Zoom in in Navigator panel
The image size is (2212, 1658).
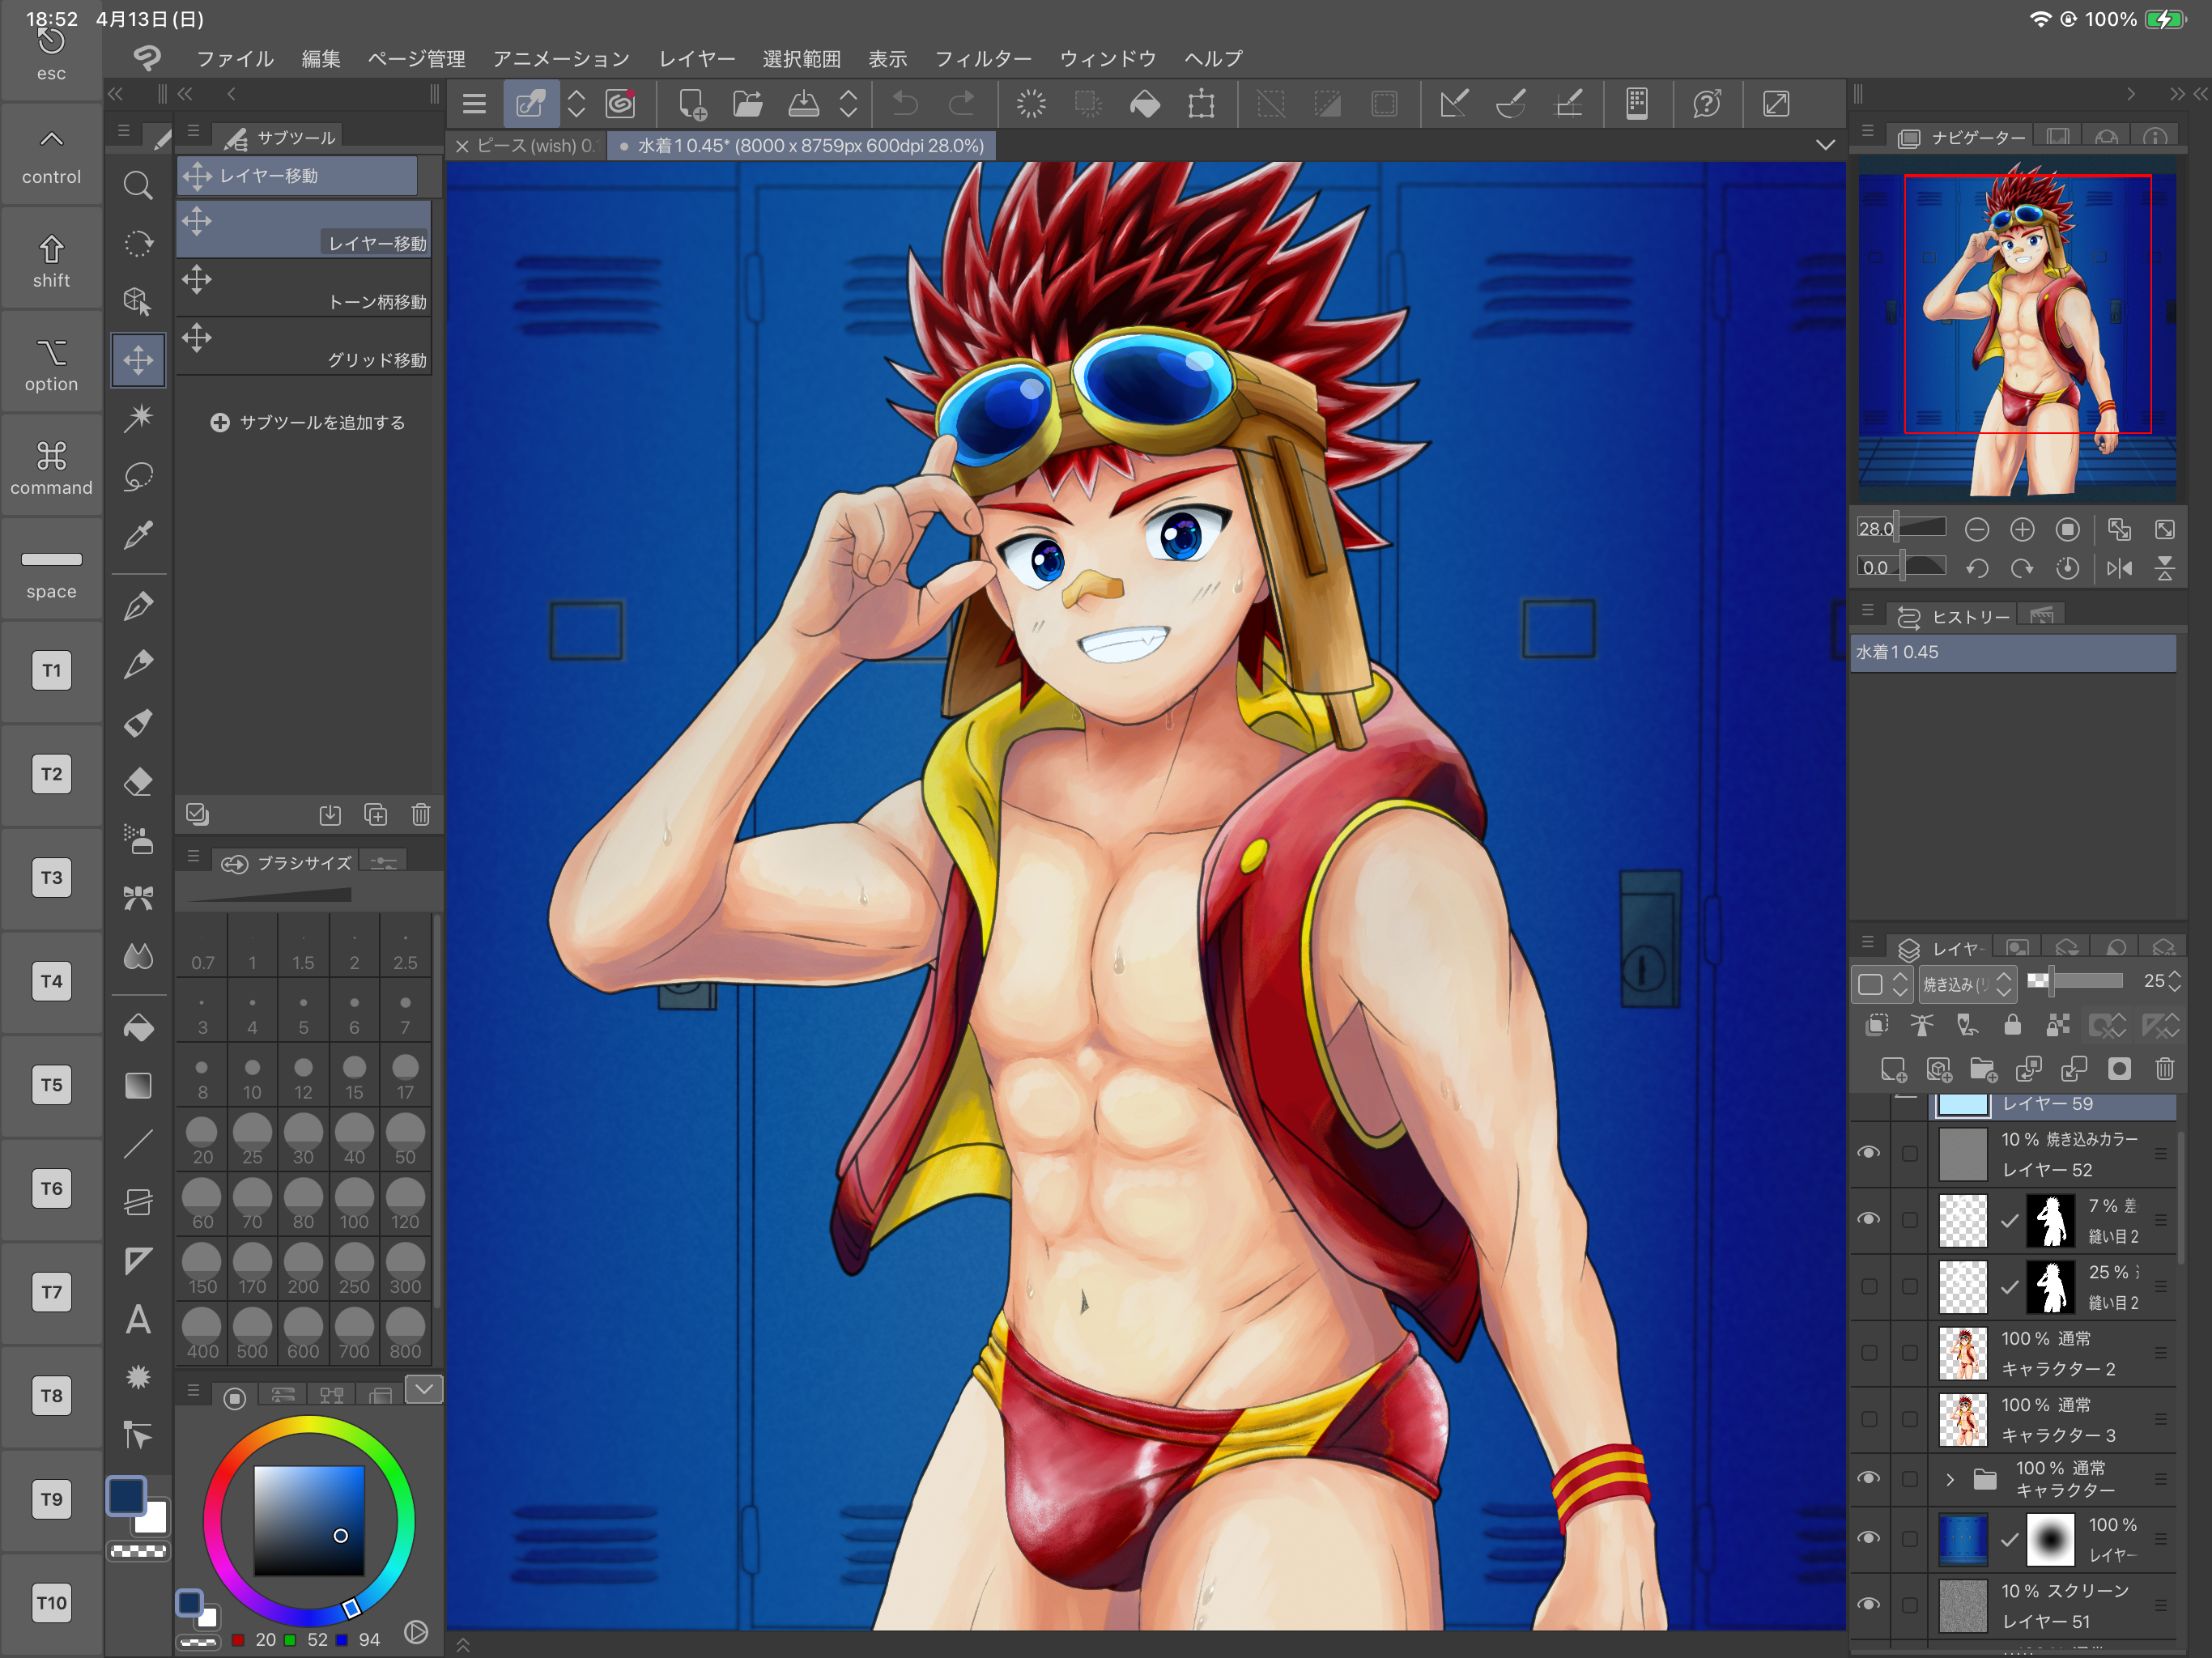coord(2022,529)
